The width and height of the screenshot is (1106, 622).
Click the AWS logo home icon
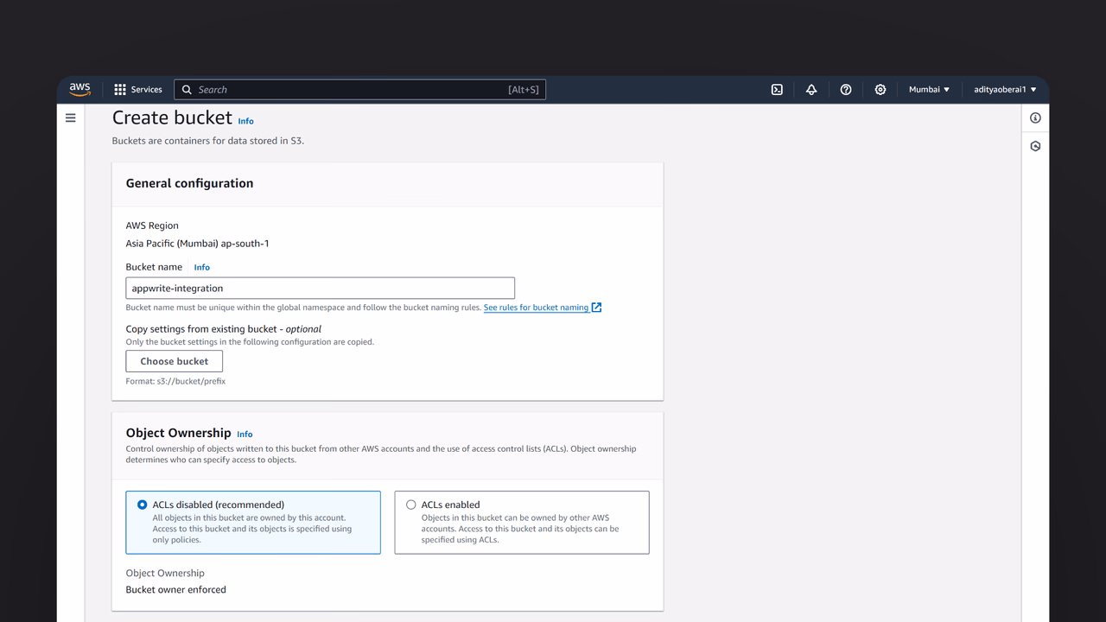tap(80, 89)
